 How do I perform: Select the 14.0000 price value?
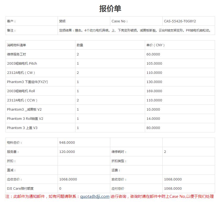(153, 119)
